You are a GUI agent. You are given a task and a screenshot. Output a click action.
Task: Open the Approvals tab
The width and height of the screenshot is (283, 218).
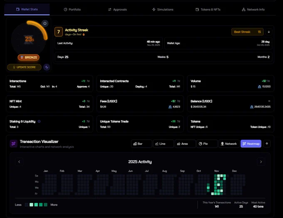click(x=117, y=10)
